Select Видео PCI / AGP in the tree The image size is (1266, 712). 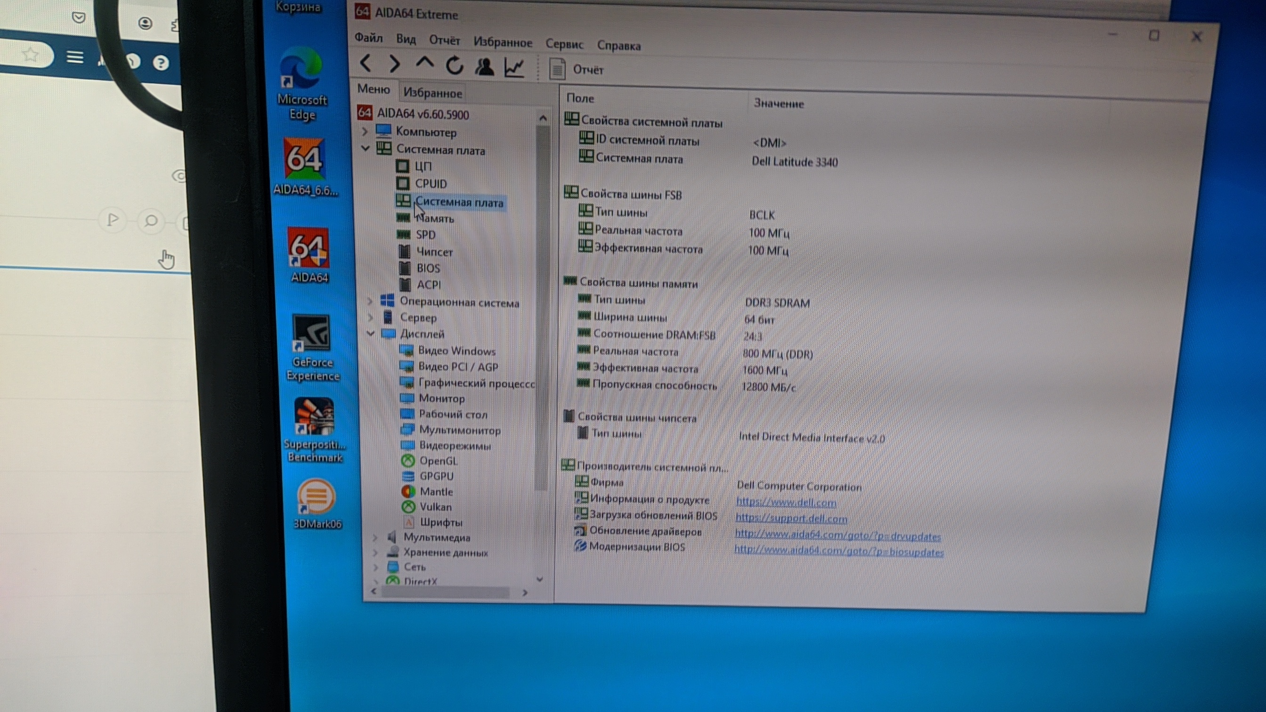click(x=449, y=366)
